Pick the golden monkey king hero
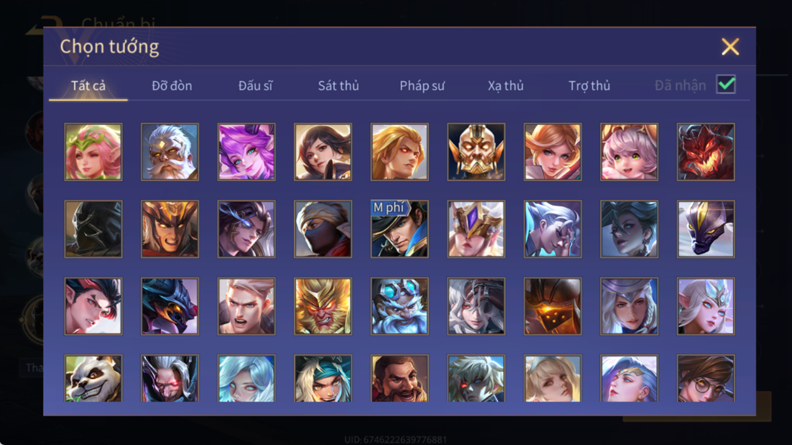The image size is (792, 445). pyautogui.click(x=323, y=306)
